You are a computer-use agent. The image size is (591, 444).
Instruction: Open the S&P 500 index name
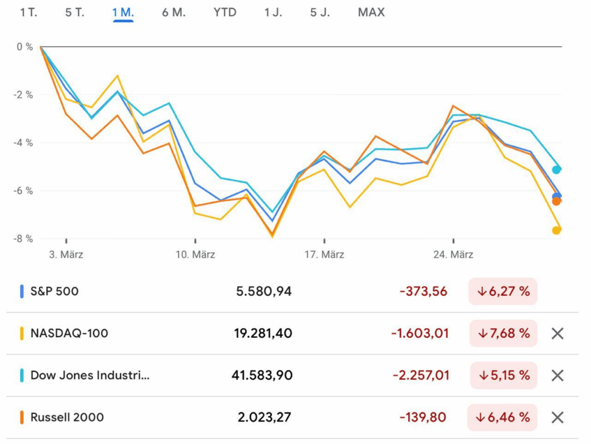(x=54, y=292)
